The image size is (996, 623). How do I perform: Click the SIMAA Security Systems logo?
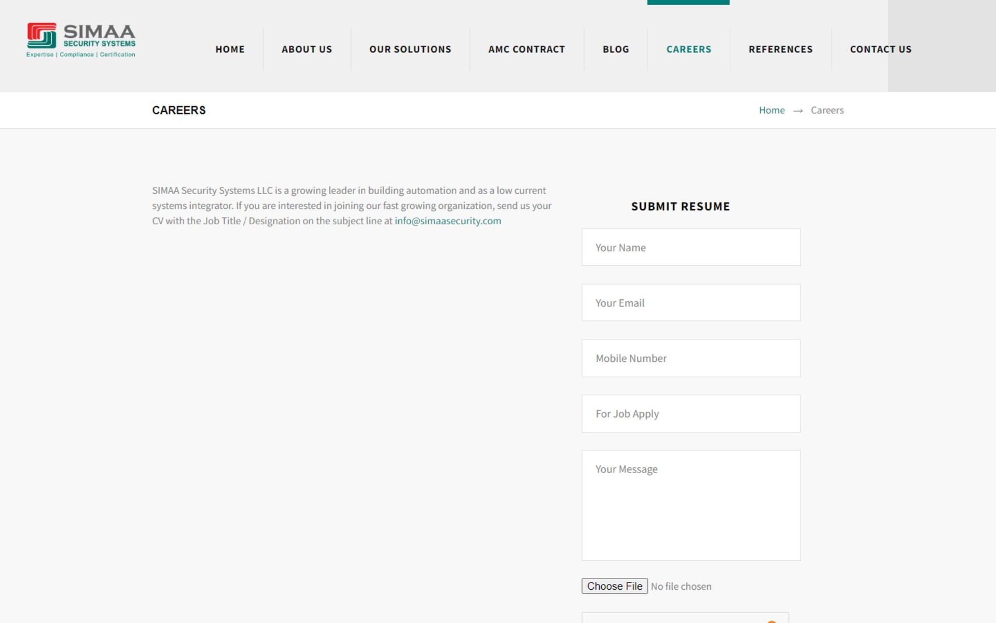(81, 40)
